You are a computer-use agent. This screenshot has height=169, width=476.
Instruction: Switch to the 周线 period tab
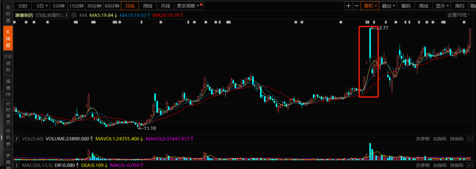coord(148,6)
